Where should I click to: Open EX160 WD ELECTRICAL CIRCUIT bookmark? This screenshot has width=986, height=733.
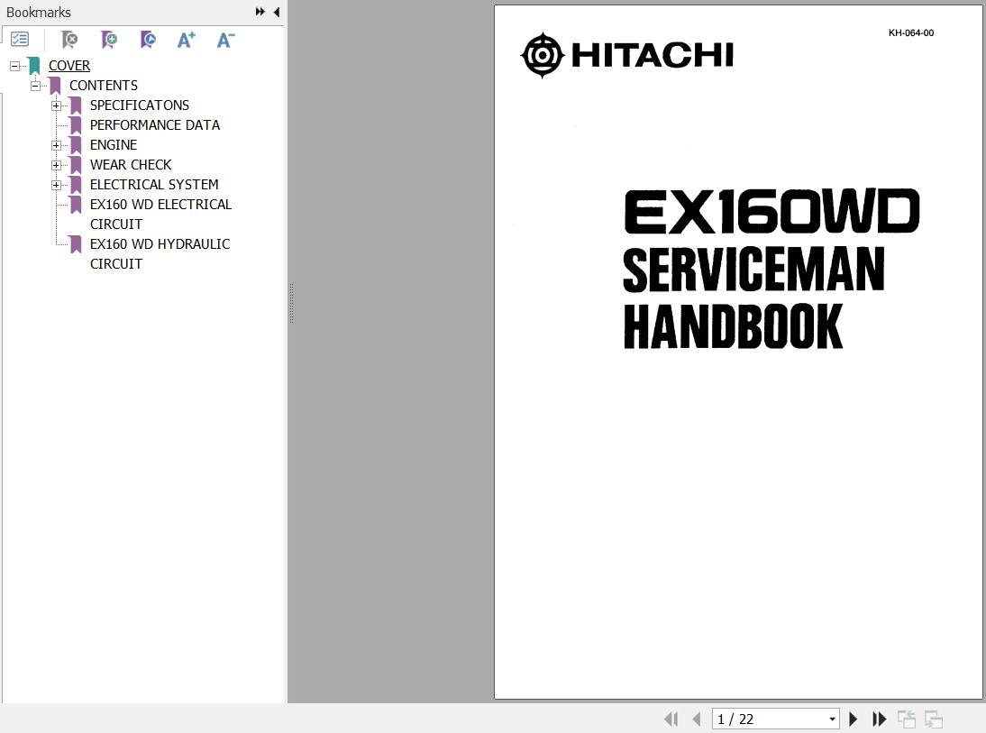[160, 214]
